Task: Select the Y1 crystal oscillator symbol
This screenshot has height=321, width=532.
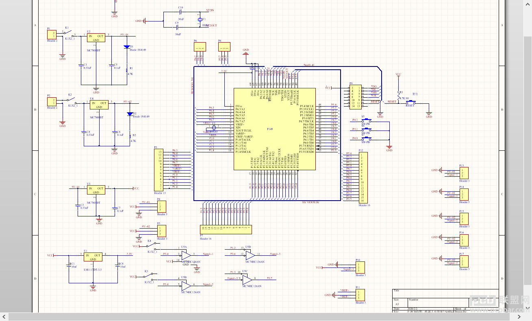Action: pyautogui.click(x=200, y=19)
